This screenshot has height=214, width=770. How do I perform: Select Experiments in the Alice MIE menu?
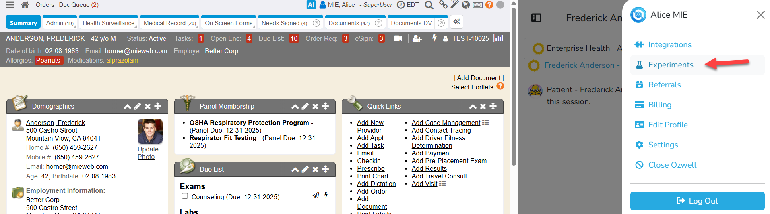(671, 65)
